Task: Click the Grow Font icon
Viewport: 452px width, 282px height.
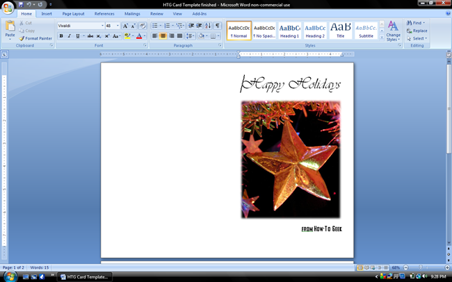Action: click(125, 26)
